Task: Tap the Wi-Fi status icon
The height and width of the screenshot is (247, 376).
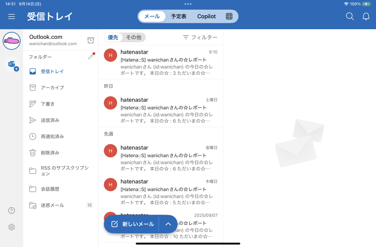Action: [x=346, y=4]
